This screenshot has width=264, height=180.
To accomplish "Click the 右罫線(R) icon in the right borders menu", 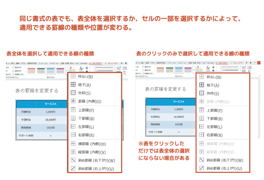I will pos(202,135).
